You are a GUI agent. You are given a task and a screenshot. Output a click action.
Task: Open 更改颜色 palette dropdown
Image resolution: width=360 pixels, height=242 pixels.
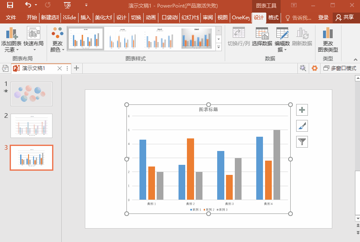coord(58,39)
